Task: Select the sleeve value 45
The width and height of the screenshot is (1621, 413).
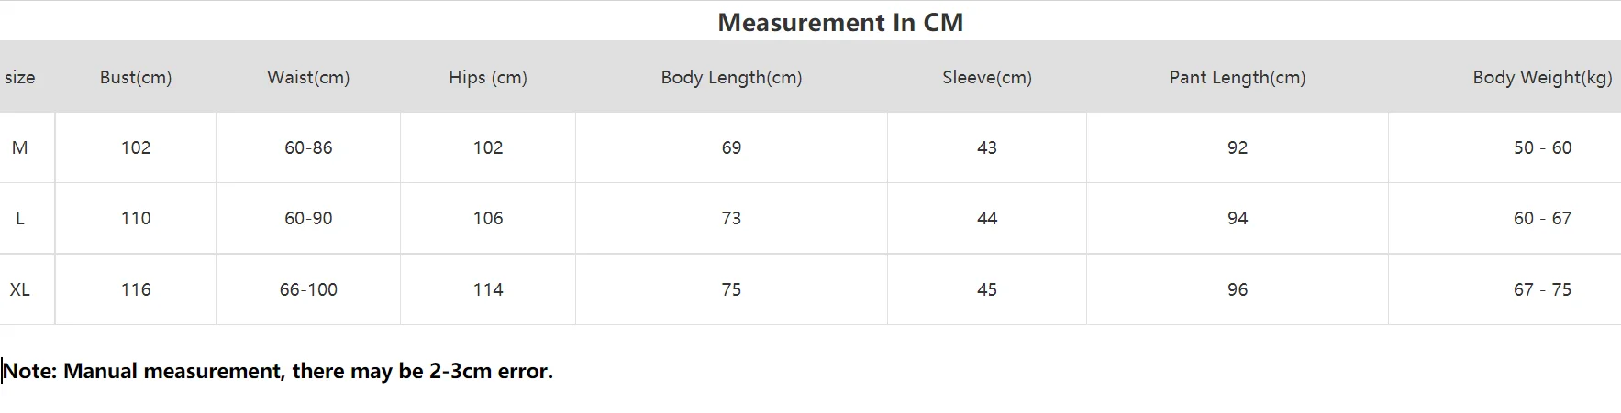Action: tap(987, 289)
